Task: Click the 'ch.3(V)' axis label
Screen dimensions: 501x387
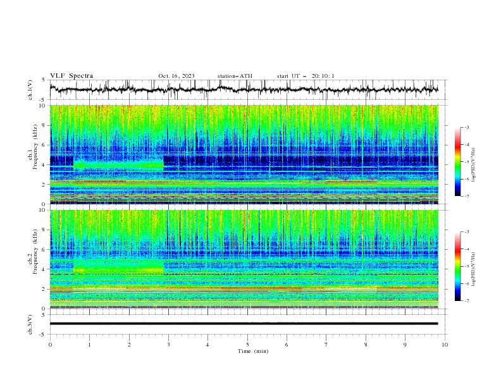Action: click(x=30, y=324)
